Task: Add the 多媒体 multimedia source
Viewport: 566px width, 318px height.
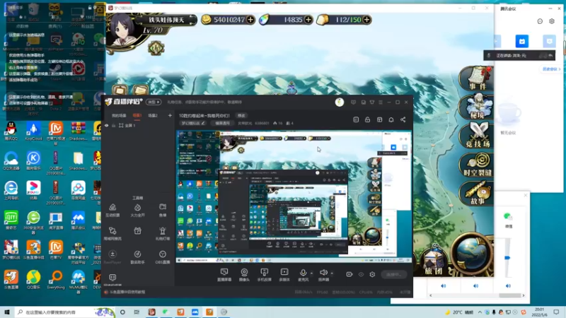Action: (284, 275)
